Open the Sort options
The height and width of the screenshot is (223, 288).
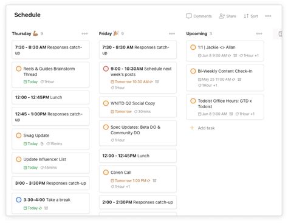point(250,16)
